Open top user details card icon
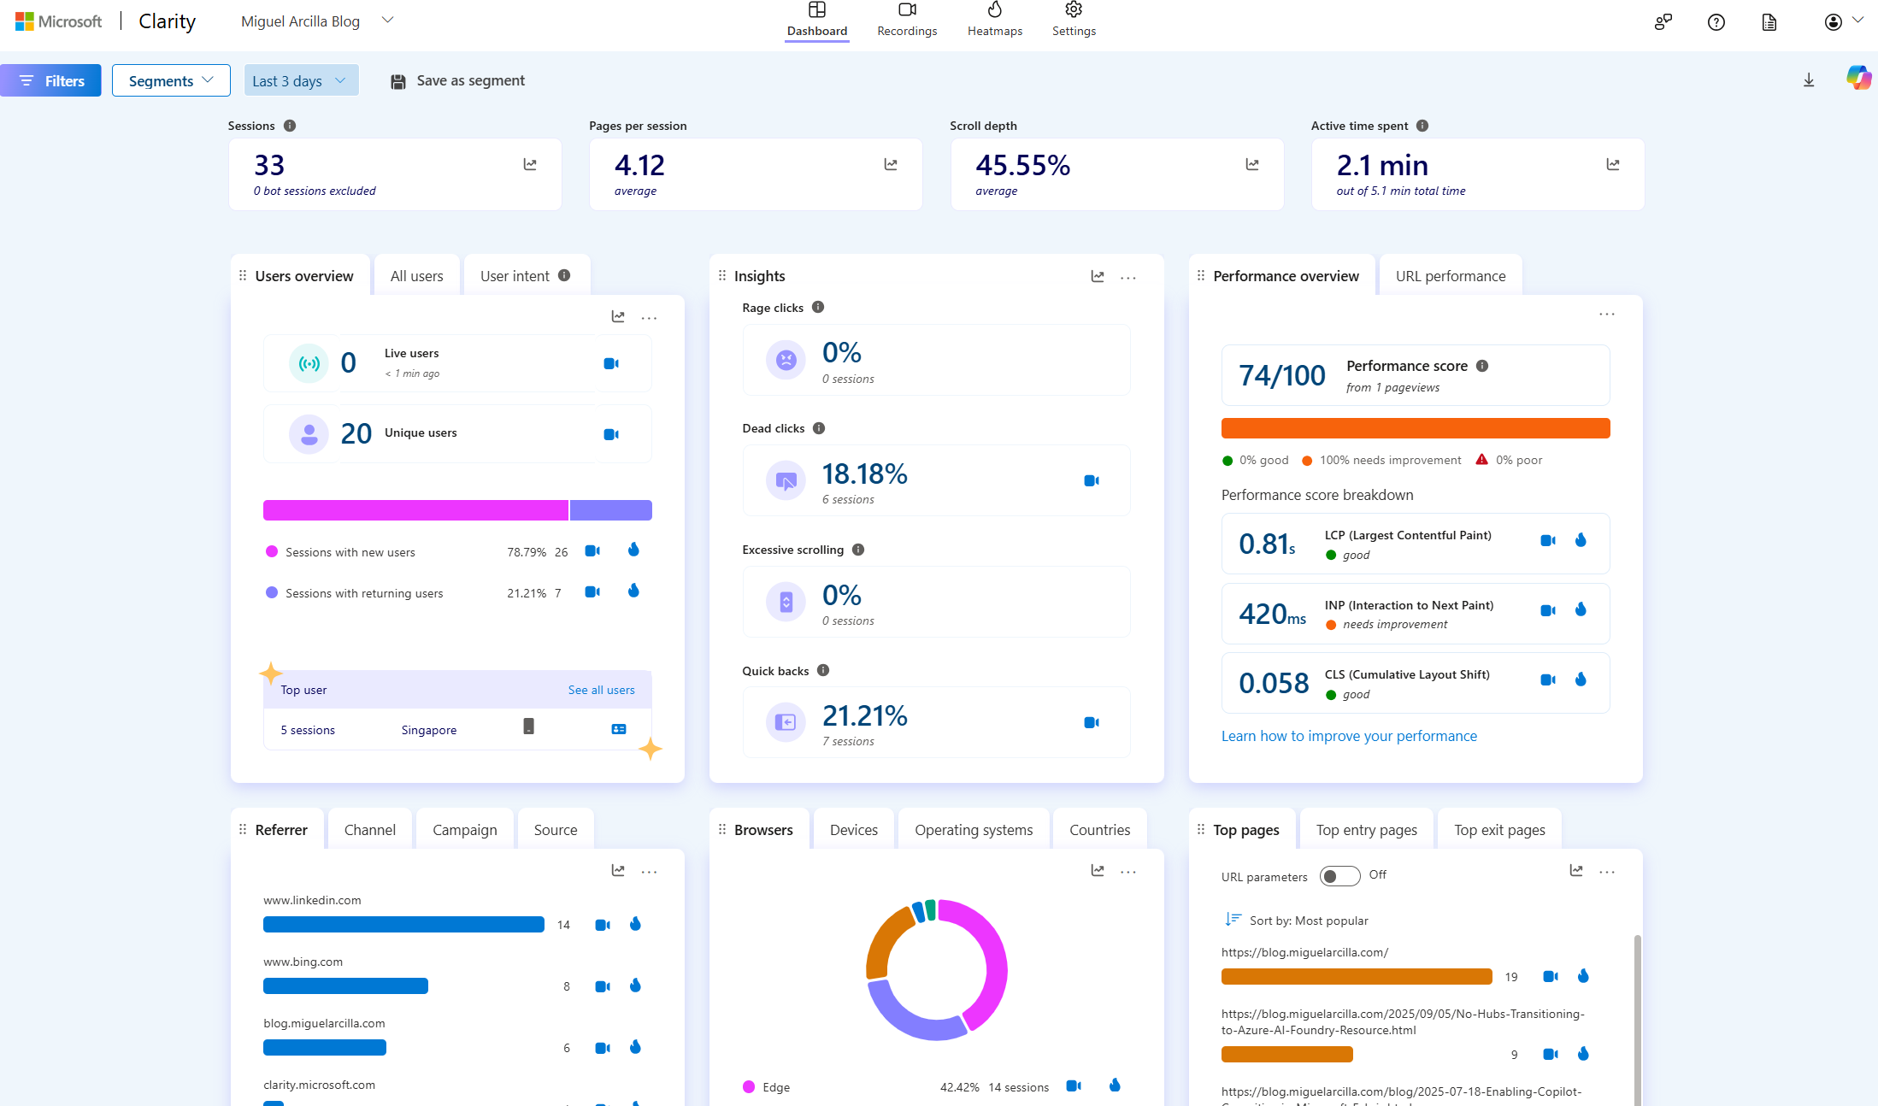The width and height of the screenshot is (1878, 1106). [x=619, y=729]
